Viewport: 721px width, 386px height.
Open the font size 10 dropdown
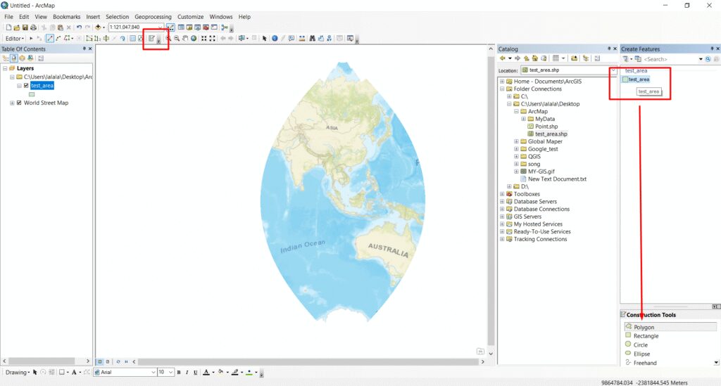(x=170, y=372)
